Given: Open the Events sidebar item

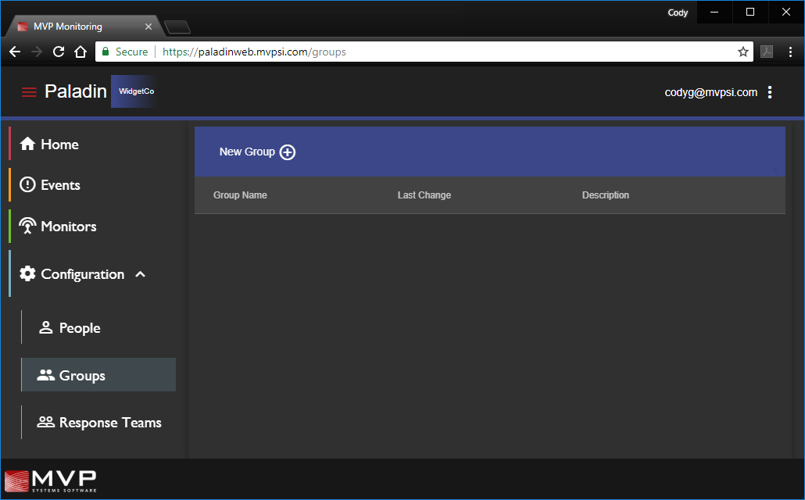Looking at the screenshot, I should tap(60, 185).
